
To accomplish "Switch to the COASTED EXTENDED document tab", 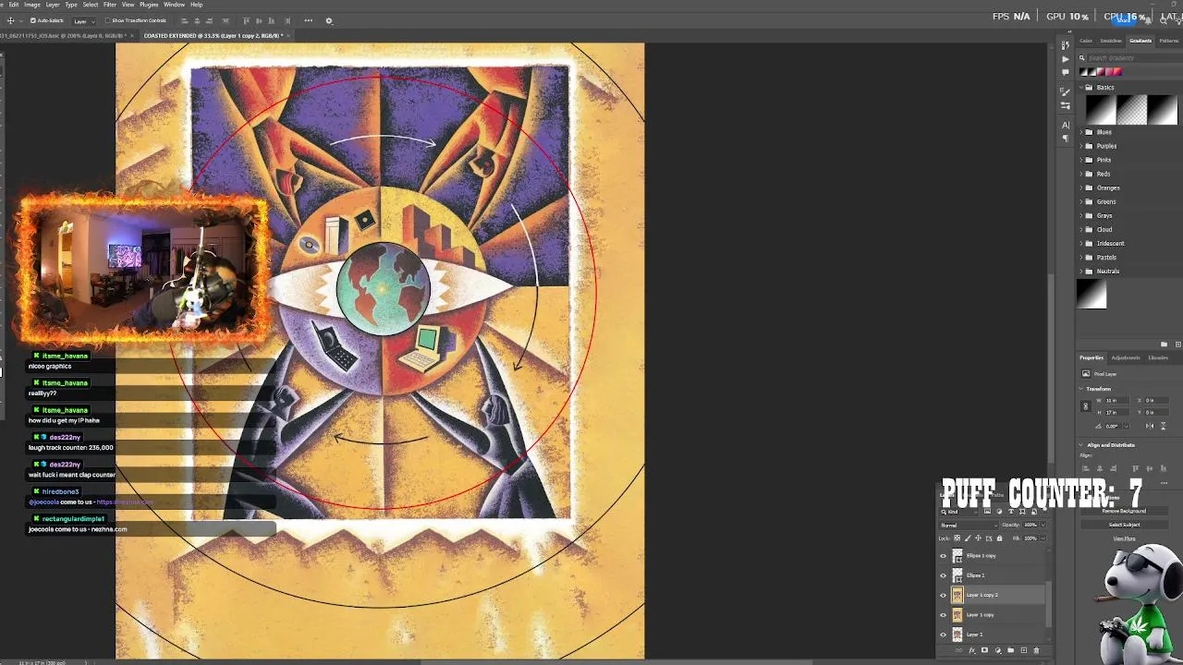I will (x=213, y=36).
